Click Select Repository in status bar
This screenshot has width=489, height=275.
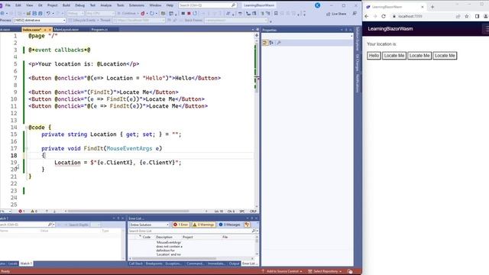(x=325, y=271)
